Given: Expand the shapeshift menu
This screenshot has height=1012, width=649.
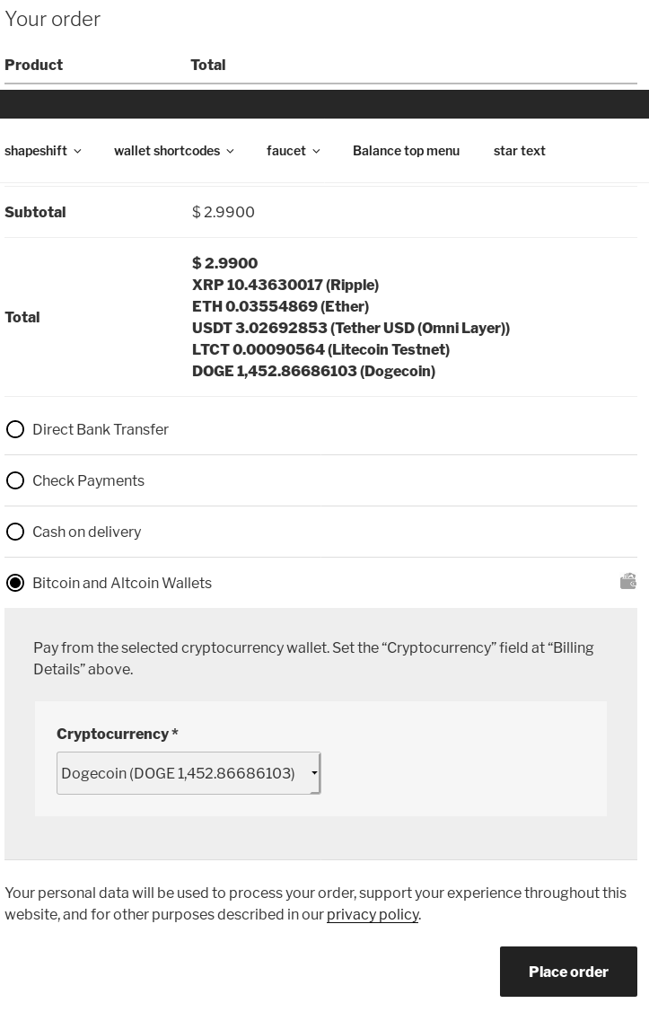Looking at the screenshot, I should [x=42, y=151].
